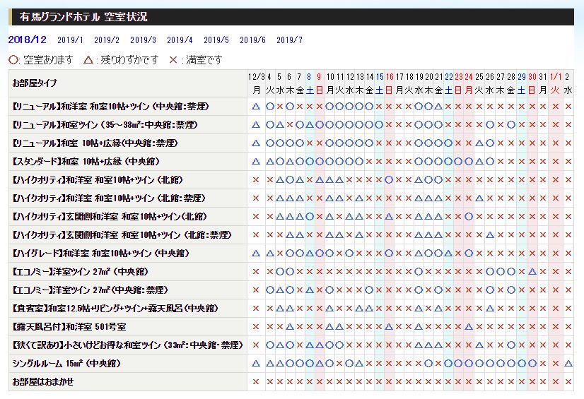
Task: Switch to the 2019/3 month link
Action: coord(143,40)
